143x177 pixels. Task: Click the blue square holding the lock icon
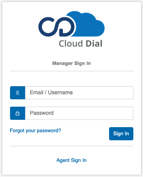18,113
